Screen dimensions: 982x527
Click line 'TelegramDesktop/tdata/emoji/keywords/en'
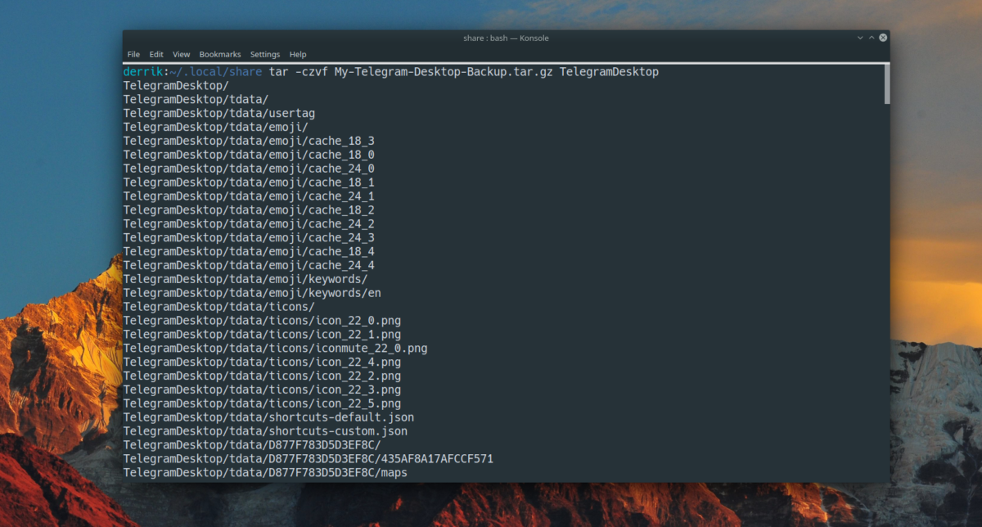point(252,293)
